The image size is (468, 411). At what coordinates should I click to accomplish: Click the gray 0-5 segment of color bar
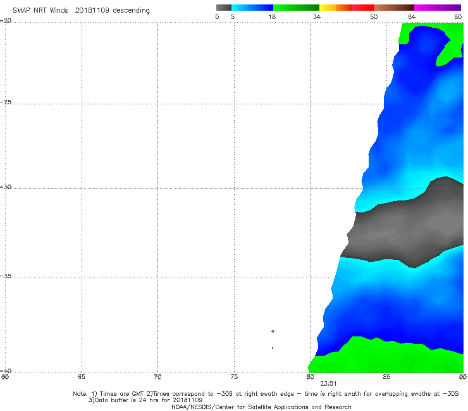(x=224, y=8)
